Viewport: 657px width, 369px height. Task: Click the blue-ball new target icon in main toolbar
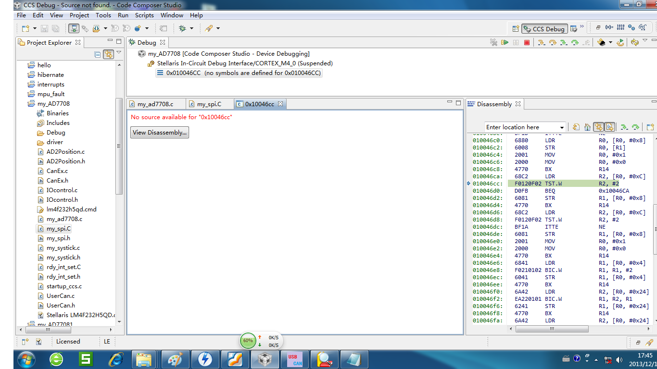(x=138, y=28)
